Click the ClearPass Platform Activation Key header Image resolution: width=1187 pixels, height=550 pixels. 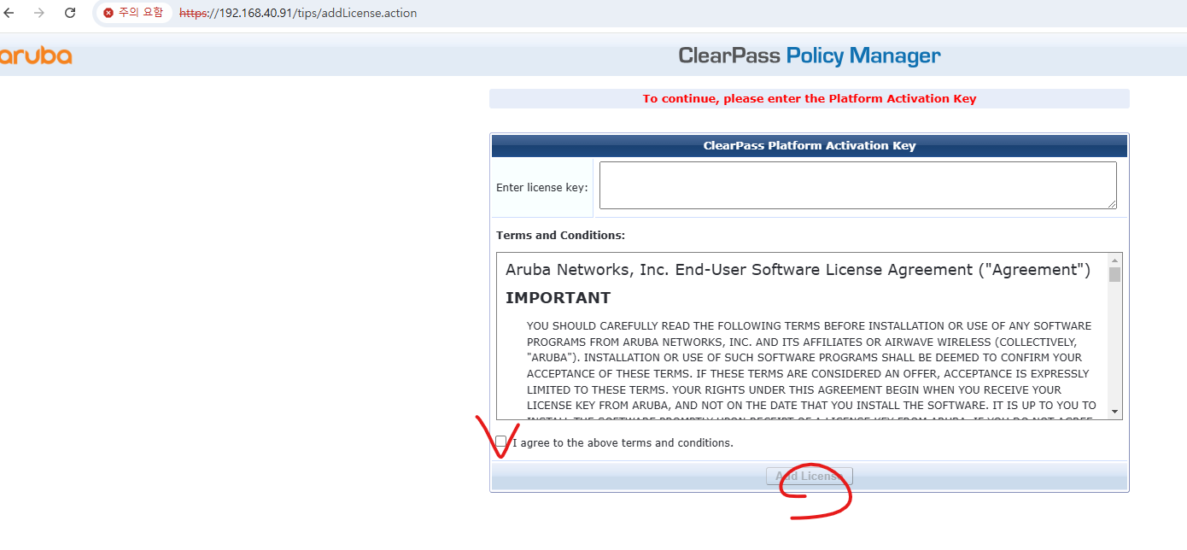click(x=809, y=146)
